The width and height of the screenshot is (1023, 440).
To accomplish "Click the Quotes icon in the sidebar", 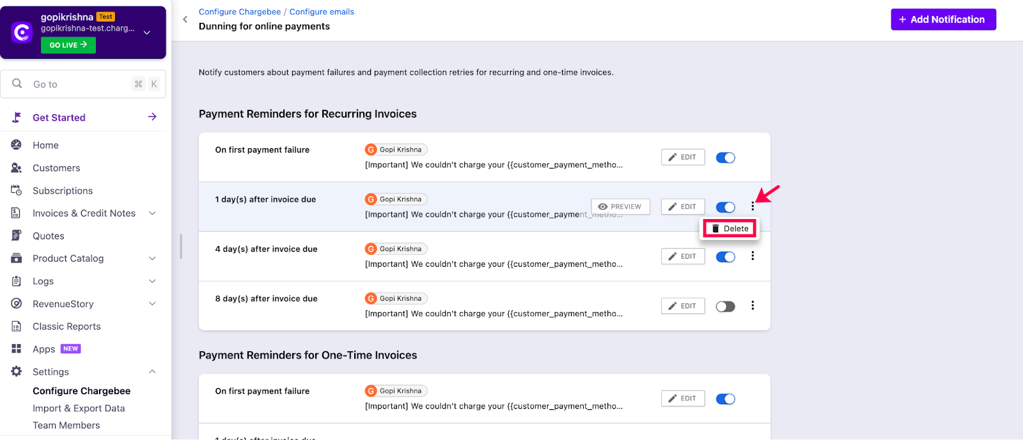I will click(x=17, y=236).
